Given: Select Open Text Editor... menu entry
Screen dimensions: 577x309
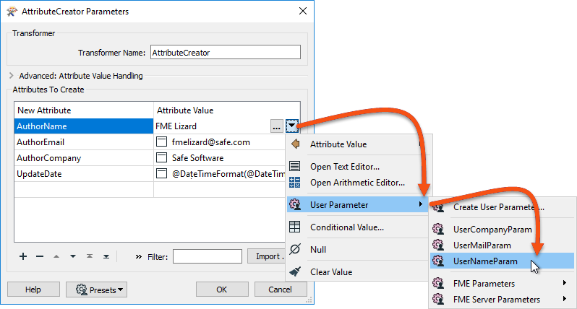Looking at the screenshot, I should pos(345,167).
